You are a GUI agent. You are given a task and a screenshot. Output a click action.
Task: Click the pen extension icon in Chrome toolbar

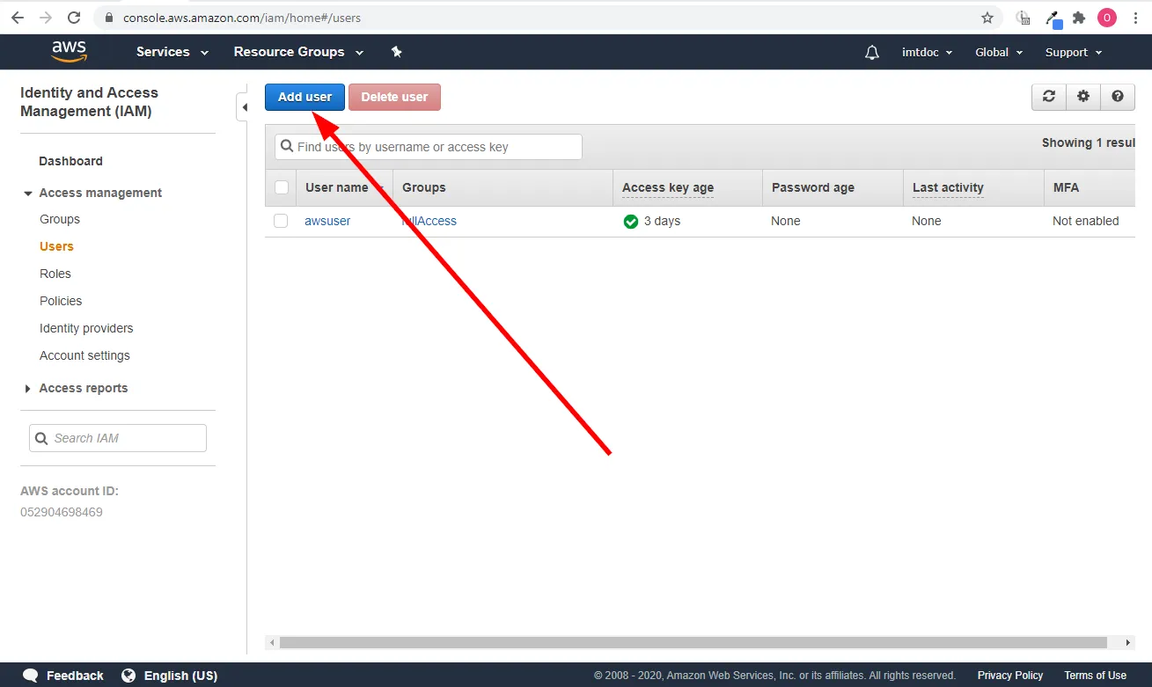[x=1053, y=18]
